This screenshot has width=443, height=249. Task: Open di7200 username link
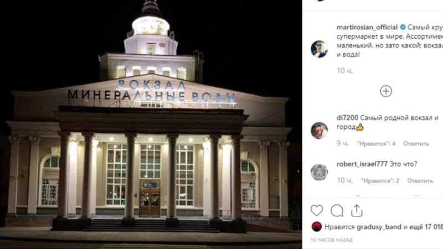tap(347, 118)
